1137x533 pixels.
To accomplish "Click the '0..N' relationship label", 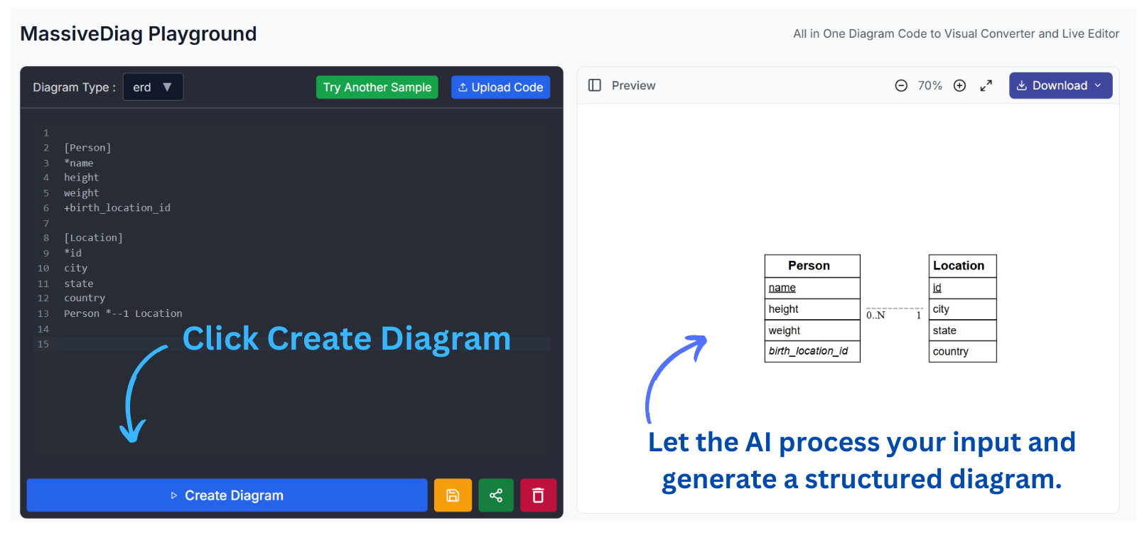I will click(x=875, y=316).
